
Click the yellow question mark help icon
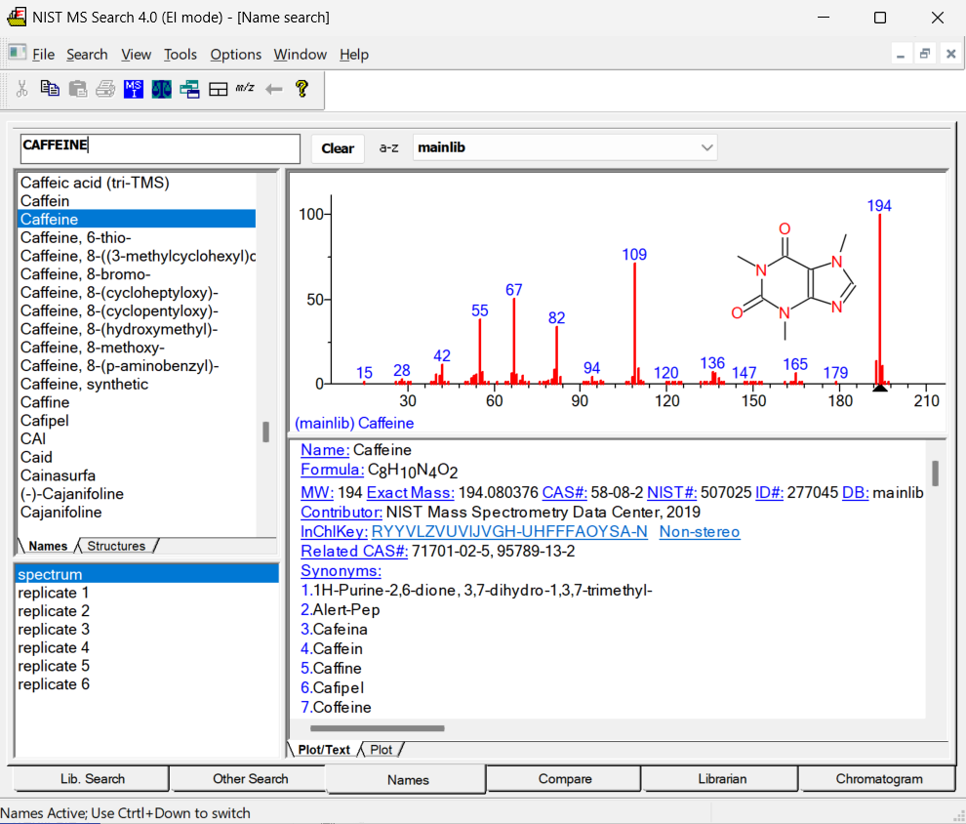pyautogui.click(x=302, y=90)
